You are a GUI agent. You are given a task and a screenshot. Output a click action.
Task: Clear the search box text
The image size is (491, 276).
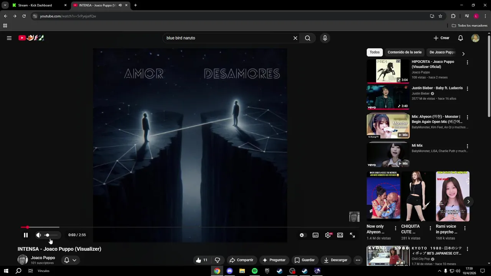(x=295, y=38)
